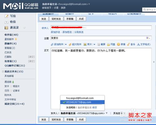Open 设置 link in header

pyautogui.click(x=56, y=8)
